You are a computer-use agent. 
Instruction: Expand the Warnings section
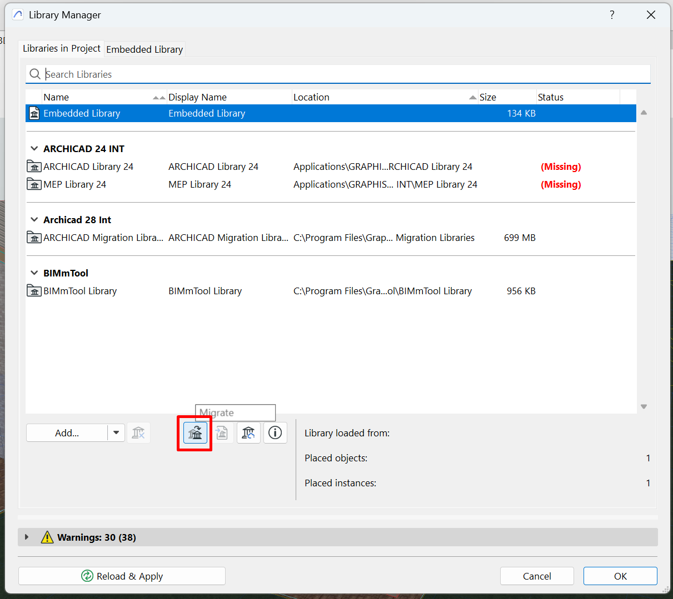(26, 537)
